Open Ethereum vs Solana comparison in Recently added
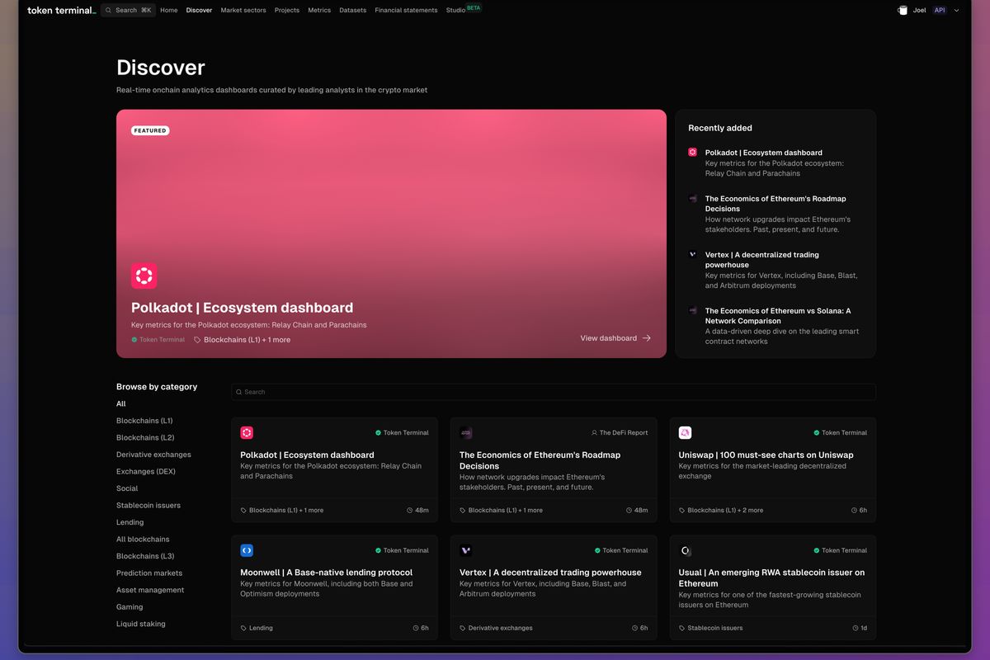Viewport: 990px width, 660px height. click(778, 316)
